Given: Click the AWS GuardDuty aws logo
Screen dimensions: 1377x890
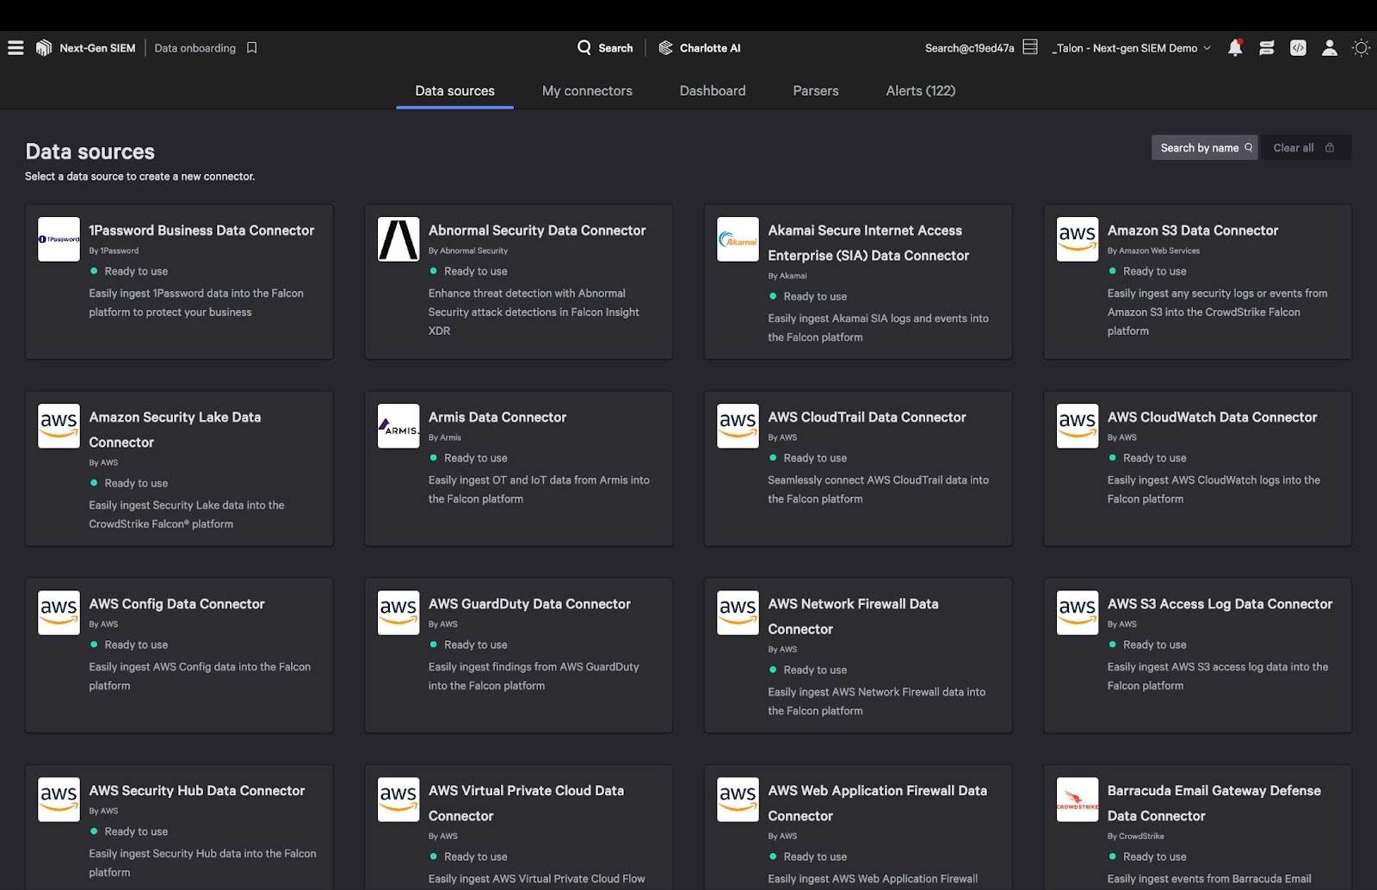Looking at the screenshot, I should [398, 613].
